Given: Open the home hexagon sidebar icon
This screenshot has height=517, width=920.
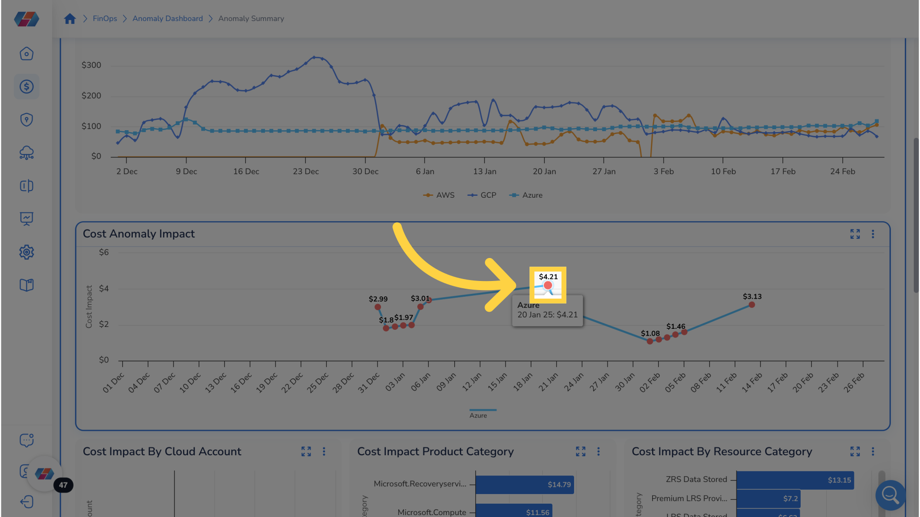Looking at the screenshot, I should pyautogui.click(x=26, y=54).
